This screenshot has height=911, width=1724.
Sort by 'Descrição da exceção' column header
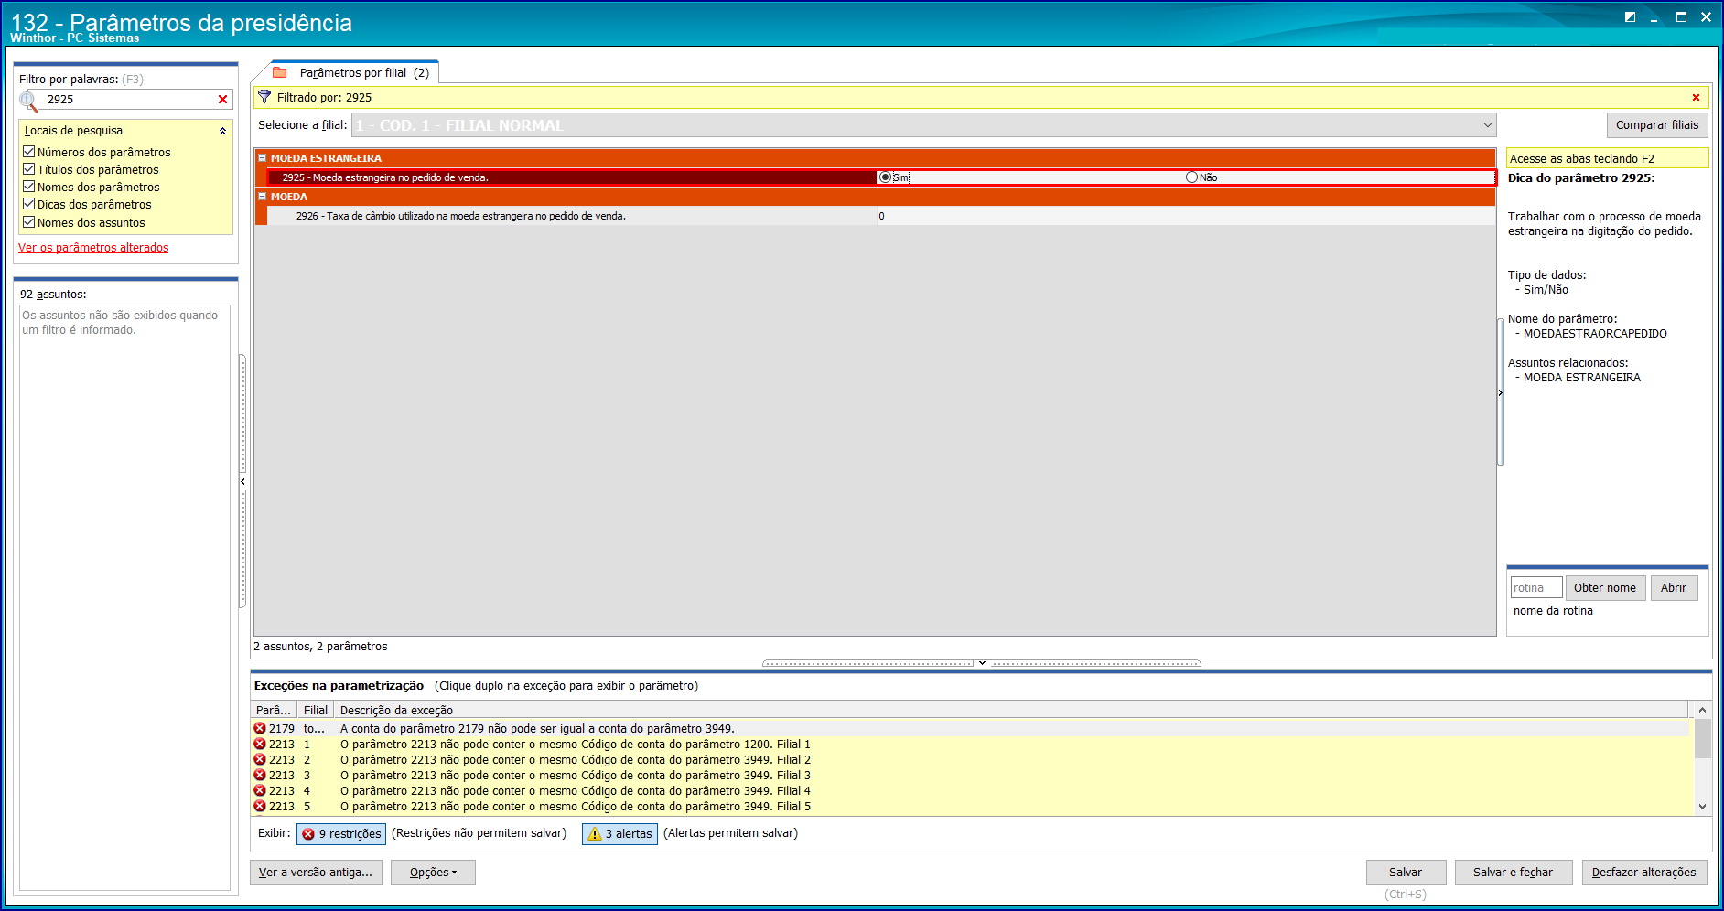(x=1010, y=710)
